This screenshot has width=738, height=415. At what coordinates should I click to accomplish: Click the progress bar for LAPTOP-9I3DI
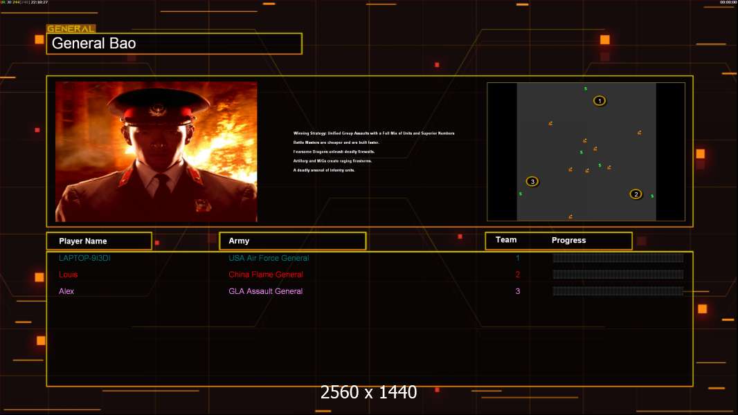pyautogui.click(x=618, y=257)
